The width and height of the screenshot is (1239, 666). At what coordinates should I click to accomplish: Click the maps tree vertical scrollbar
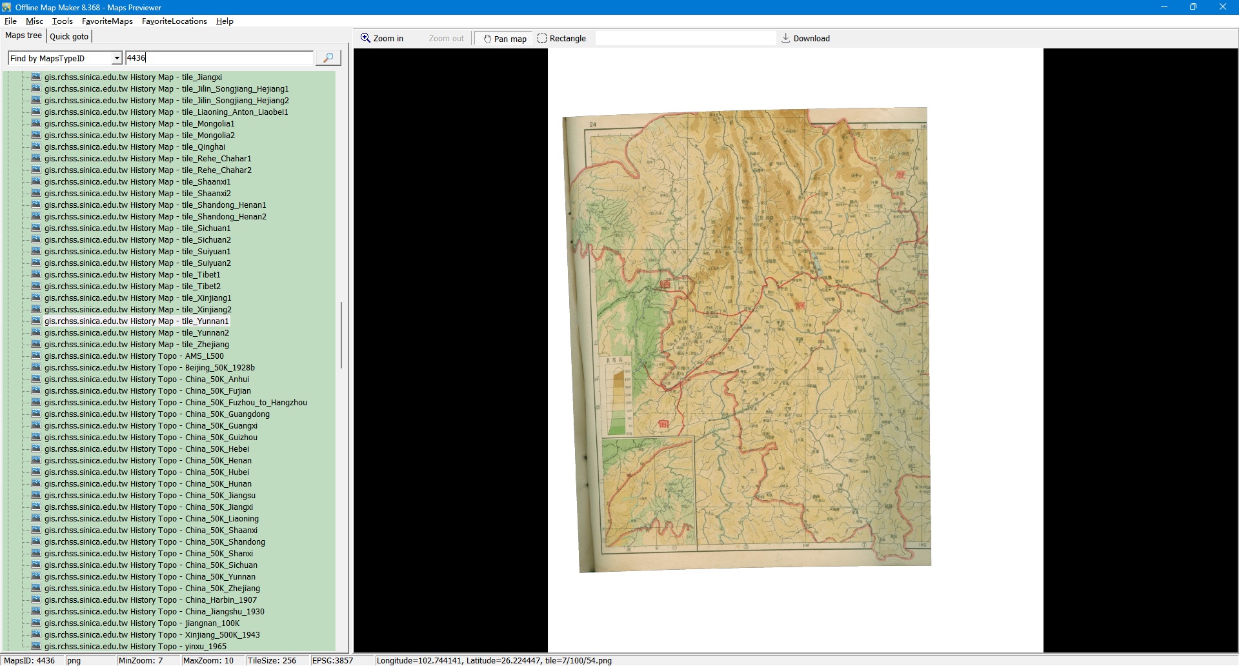[341, 336]
